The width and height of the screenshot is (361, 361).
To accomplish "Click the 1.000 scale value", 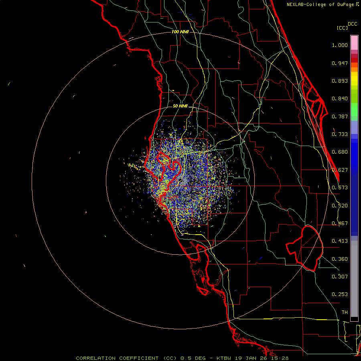I will pos(340,45).
